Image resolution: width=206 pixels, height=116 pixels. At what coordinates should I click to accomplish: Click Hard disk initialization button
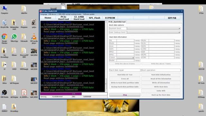click(161, 75)
